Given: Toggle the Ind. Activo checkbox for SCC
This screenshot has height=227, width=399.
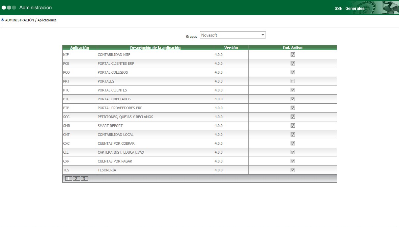Looking at the screenshot, I should pos(293,117).
